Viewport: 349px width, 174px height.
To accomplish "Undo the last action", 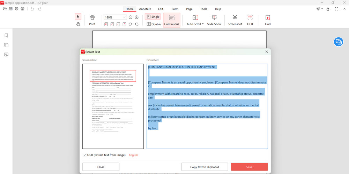I will (32, 9).
